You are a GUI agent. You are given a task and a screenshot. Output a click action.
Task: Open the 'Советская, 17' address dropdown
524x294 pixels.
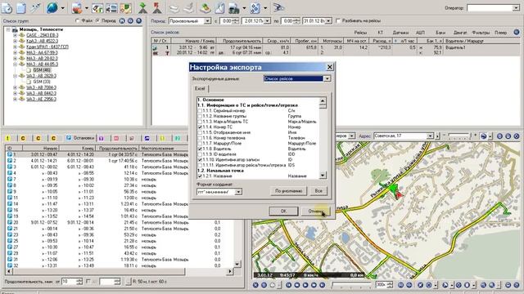point(430,136)
